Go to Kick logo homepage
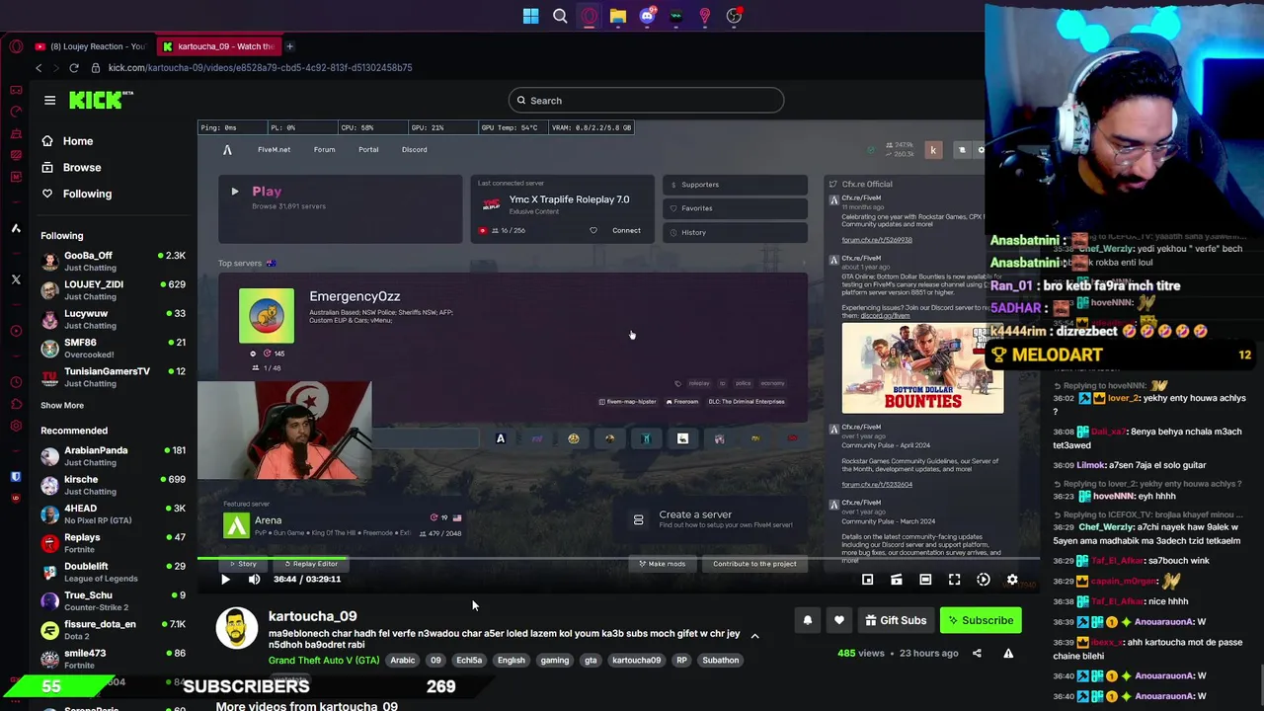Viewport: 1264px width, 711px height. point(101,100)
